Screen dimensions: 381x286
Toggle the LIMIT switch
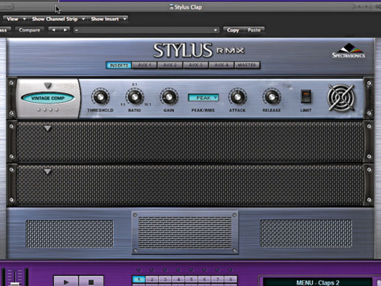click(x=306, y=96)
